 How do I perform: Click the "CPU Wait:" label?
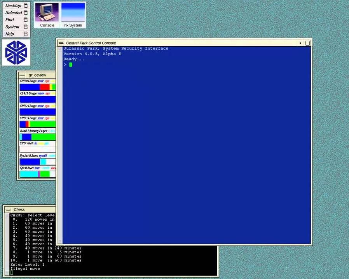tap(27, 143)
